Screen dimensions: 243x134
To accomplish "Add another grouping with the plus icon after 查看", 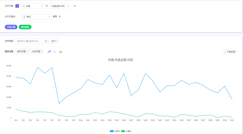I will 60,17.
